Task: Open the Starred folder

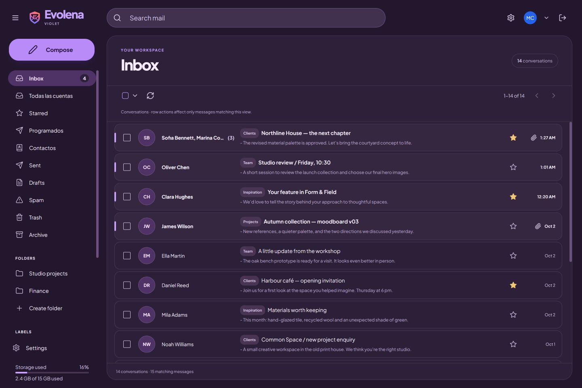Action: coord(52,113)
